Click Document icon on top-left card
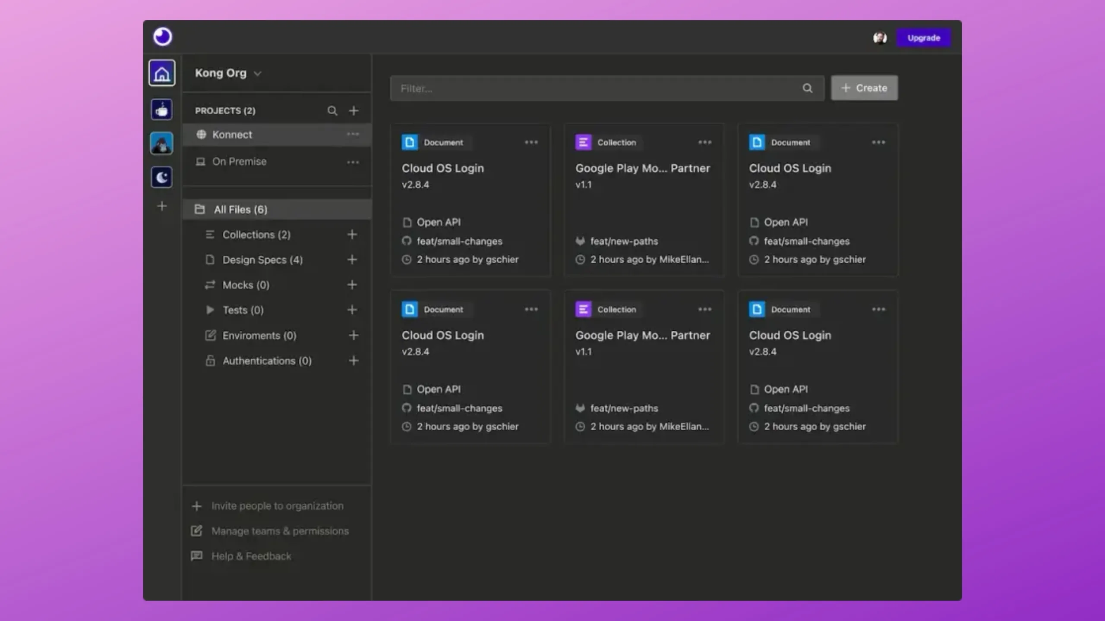Screen dimensions: 1105x621 410,142
